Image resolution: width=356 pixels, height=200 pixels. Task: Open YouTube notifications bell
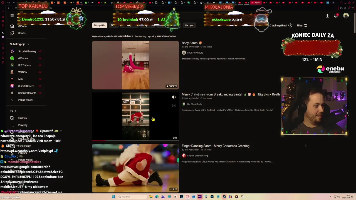pos(336,16)
